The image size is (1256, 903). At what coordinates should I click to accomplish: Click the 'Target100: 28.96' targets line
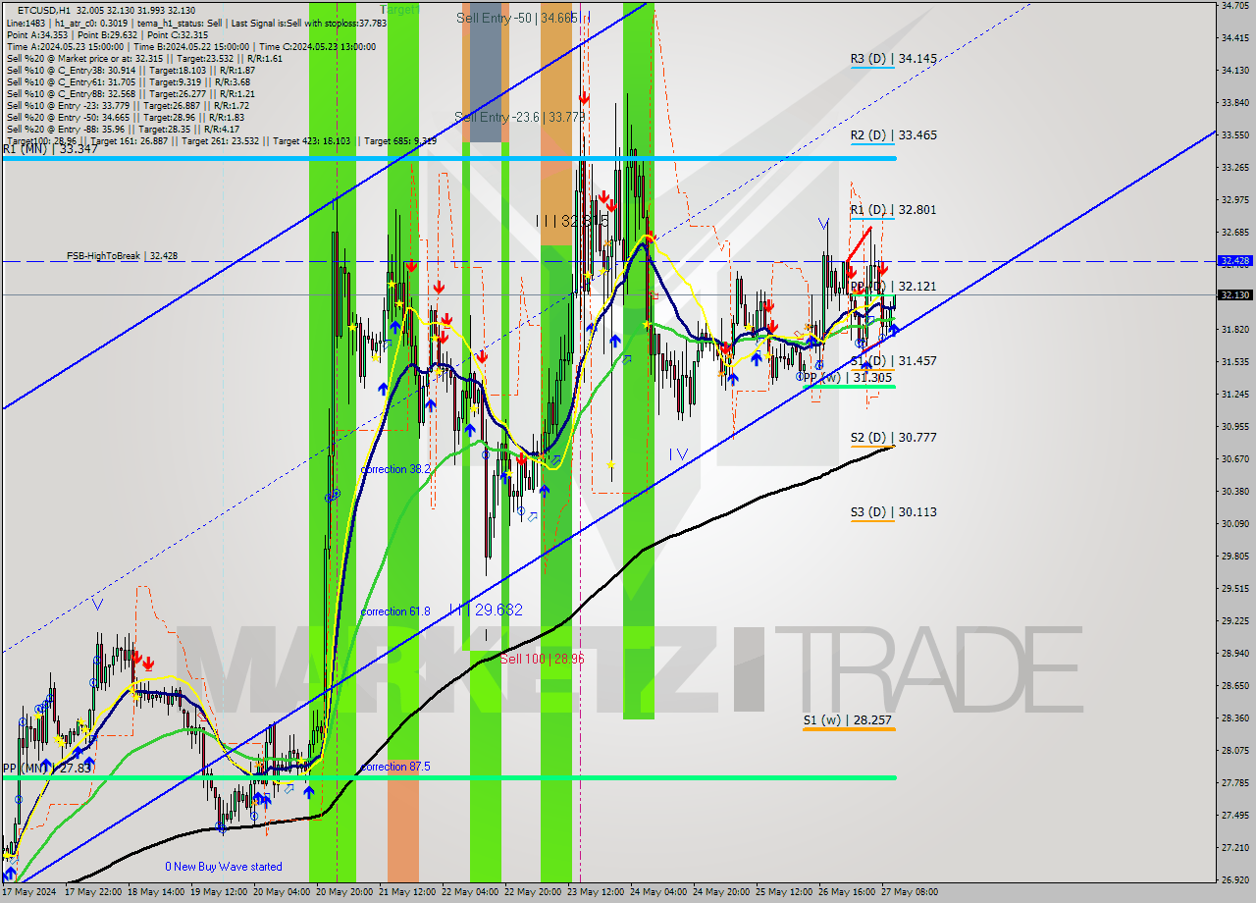[221, 140]
